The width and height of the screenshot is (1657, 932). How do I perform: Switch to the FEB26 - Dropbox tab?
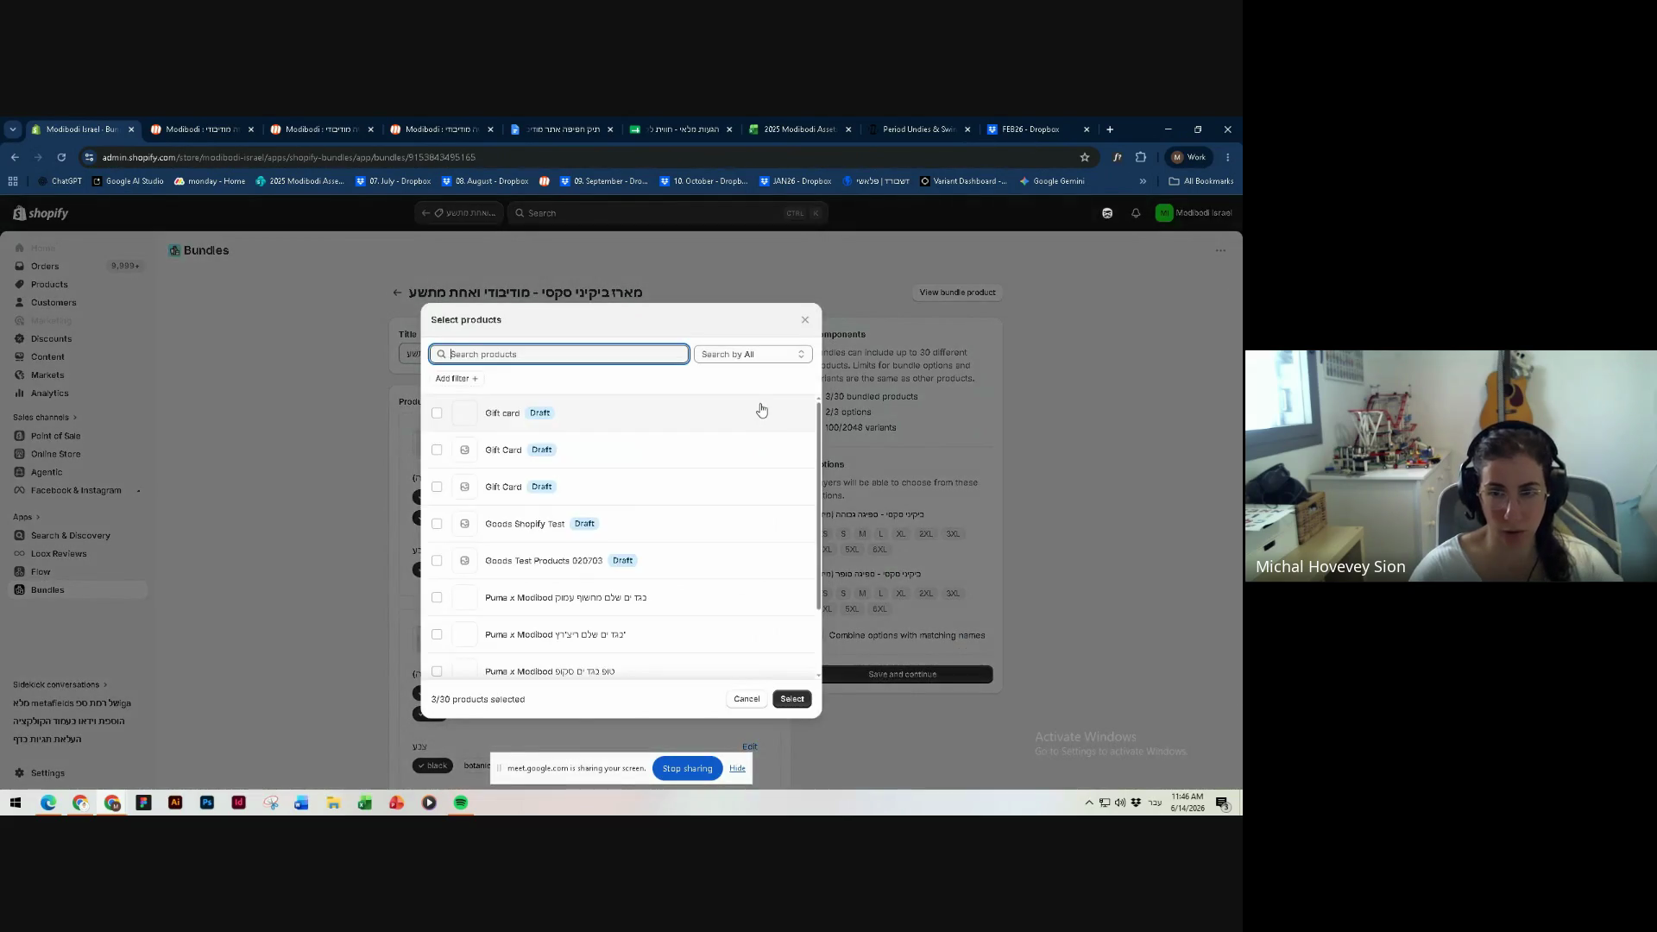1030,129
